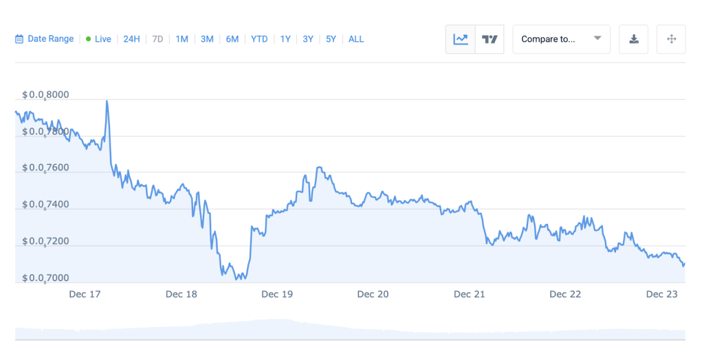Enable Live price updates
Image resolution: width=704 pixels, height=351 pixels.
pyautogui.click(x=98, y=39)
